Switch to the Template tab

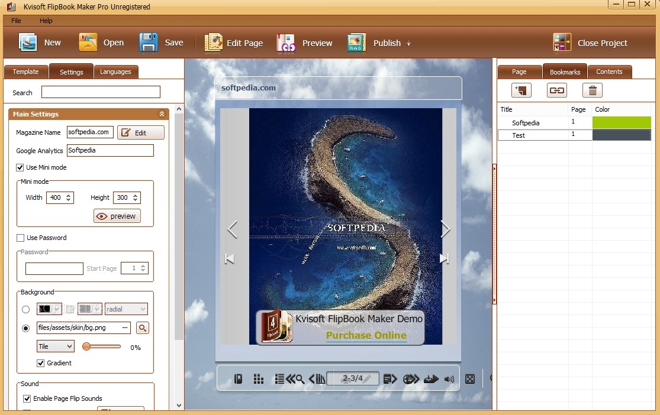click(x=25, y=72)
